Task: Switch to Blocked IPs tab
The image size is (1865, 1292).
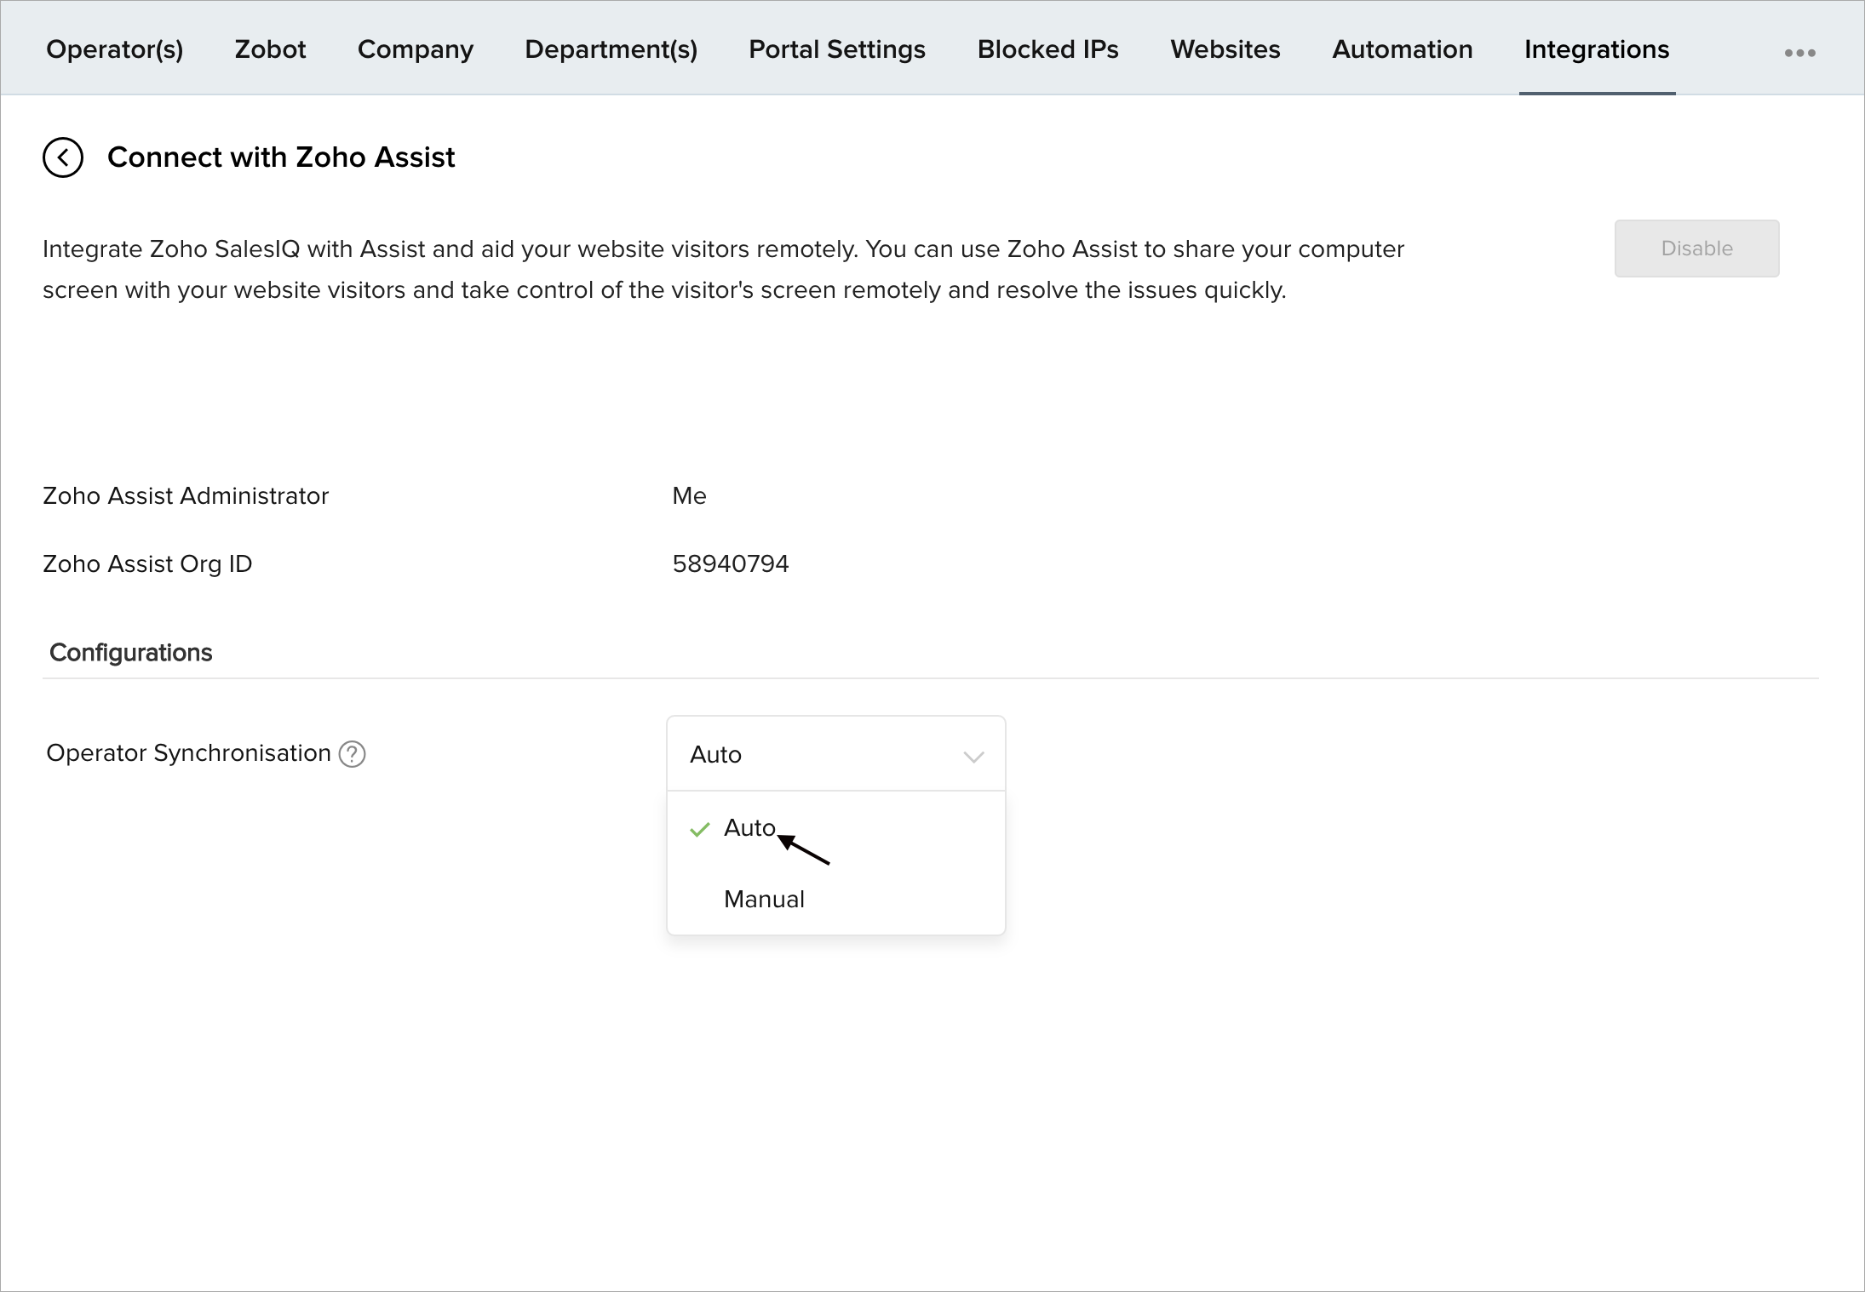Action: [1048, 49]
